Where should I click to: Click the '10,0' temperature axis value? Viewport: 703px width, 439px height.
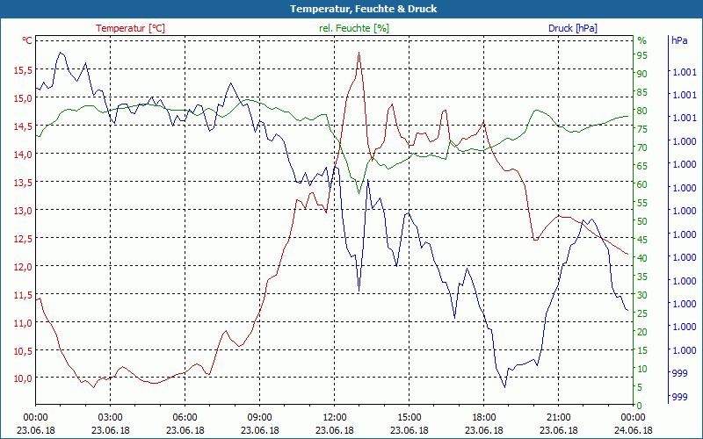(x=24, y=378)
